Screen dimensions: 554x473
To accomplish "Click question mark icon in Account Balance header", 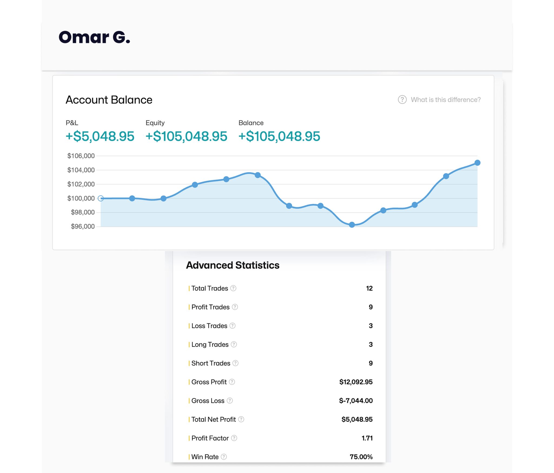I will pos(402,100).
